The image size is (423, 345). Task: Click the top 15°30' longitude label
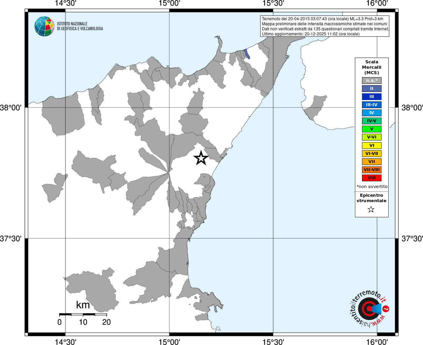click(x=273, y=3)
